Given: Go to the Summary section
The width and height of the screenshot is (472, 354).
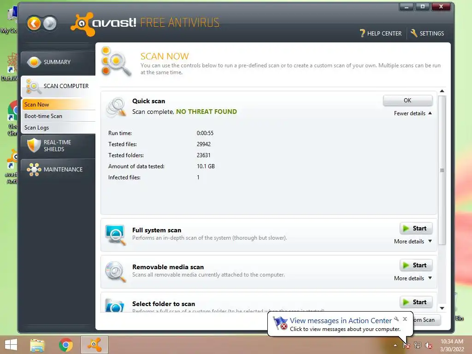Looking at the screenshot, I should pos(58,62).
